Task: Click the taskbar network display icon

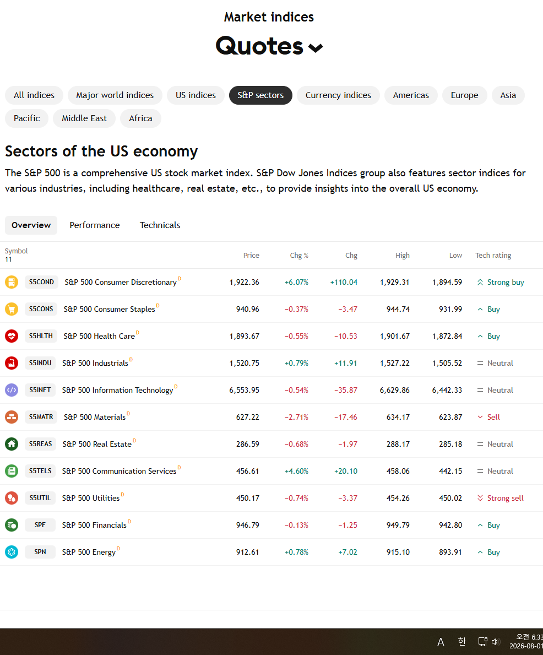Action: pos(482,642)
